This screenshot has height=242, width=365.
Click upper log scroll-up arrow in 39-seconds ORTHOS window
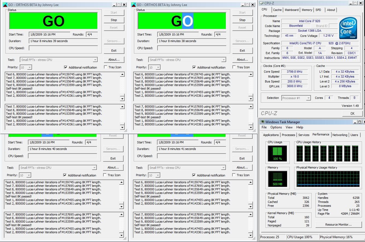pos(122,74)
